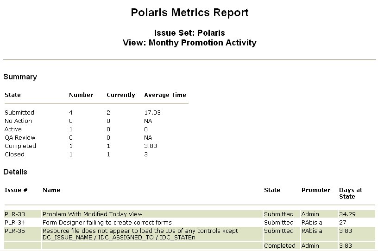Click the Promoter column header
The image size is (378, 251).
[x=316, y=190]
